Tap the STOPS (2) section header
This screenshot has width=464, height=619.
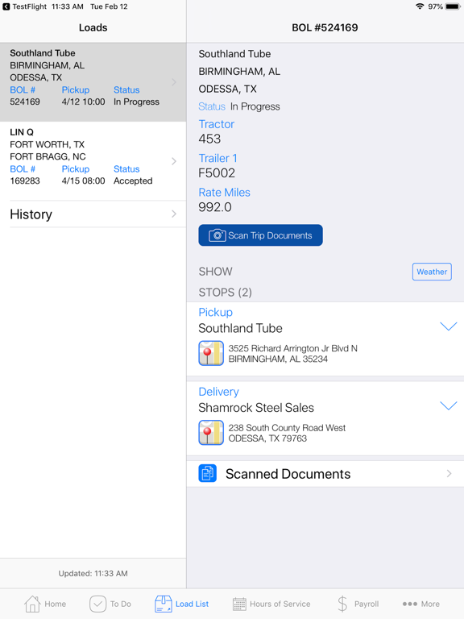point(226,293)
